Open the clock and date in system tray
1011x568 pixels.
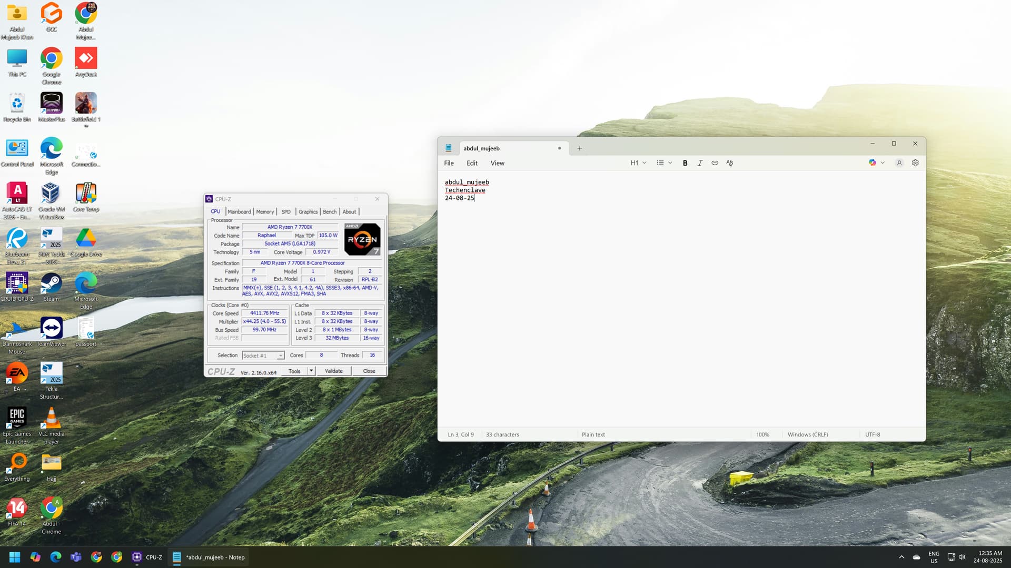click(987, 557)
